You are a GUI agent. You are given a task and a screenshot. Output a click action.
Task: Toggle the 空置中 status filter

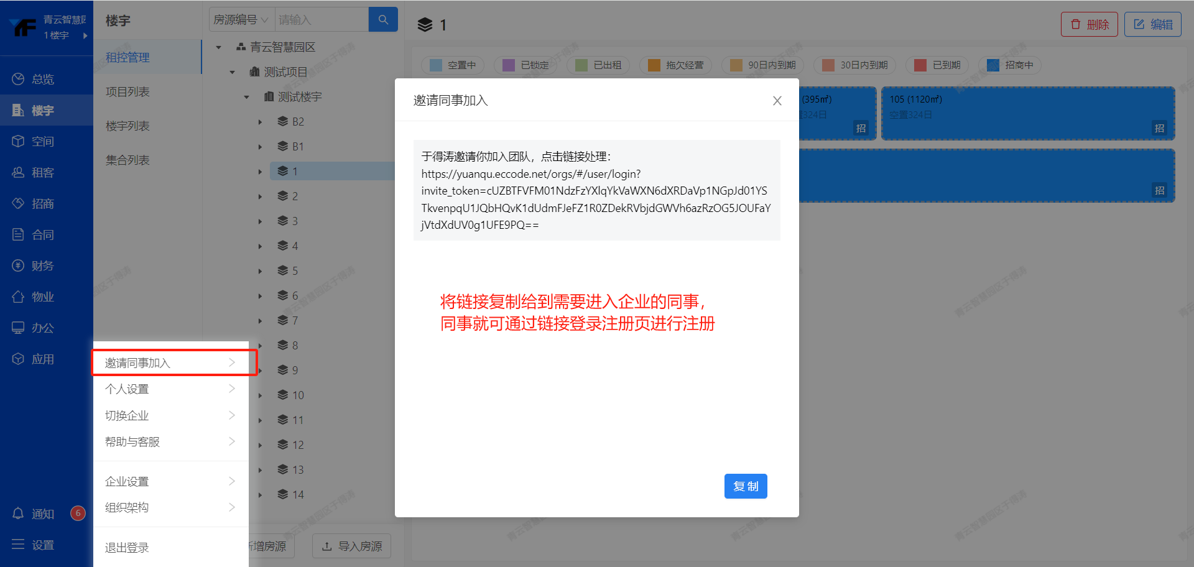pos(453,65)
